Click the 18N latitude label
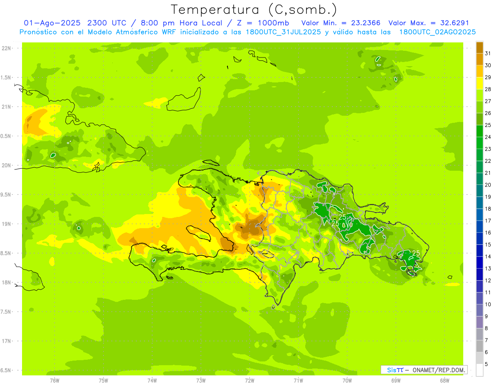Image resolution: width=499 pixels, height=386 pixels. coord(7,283)
